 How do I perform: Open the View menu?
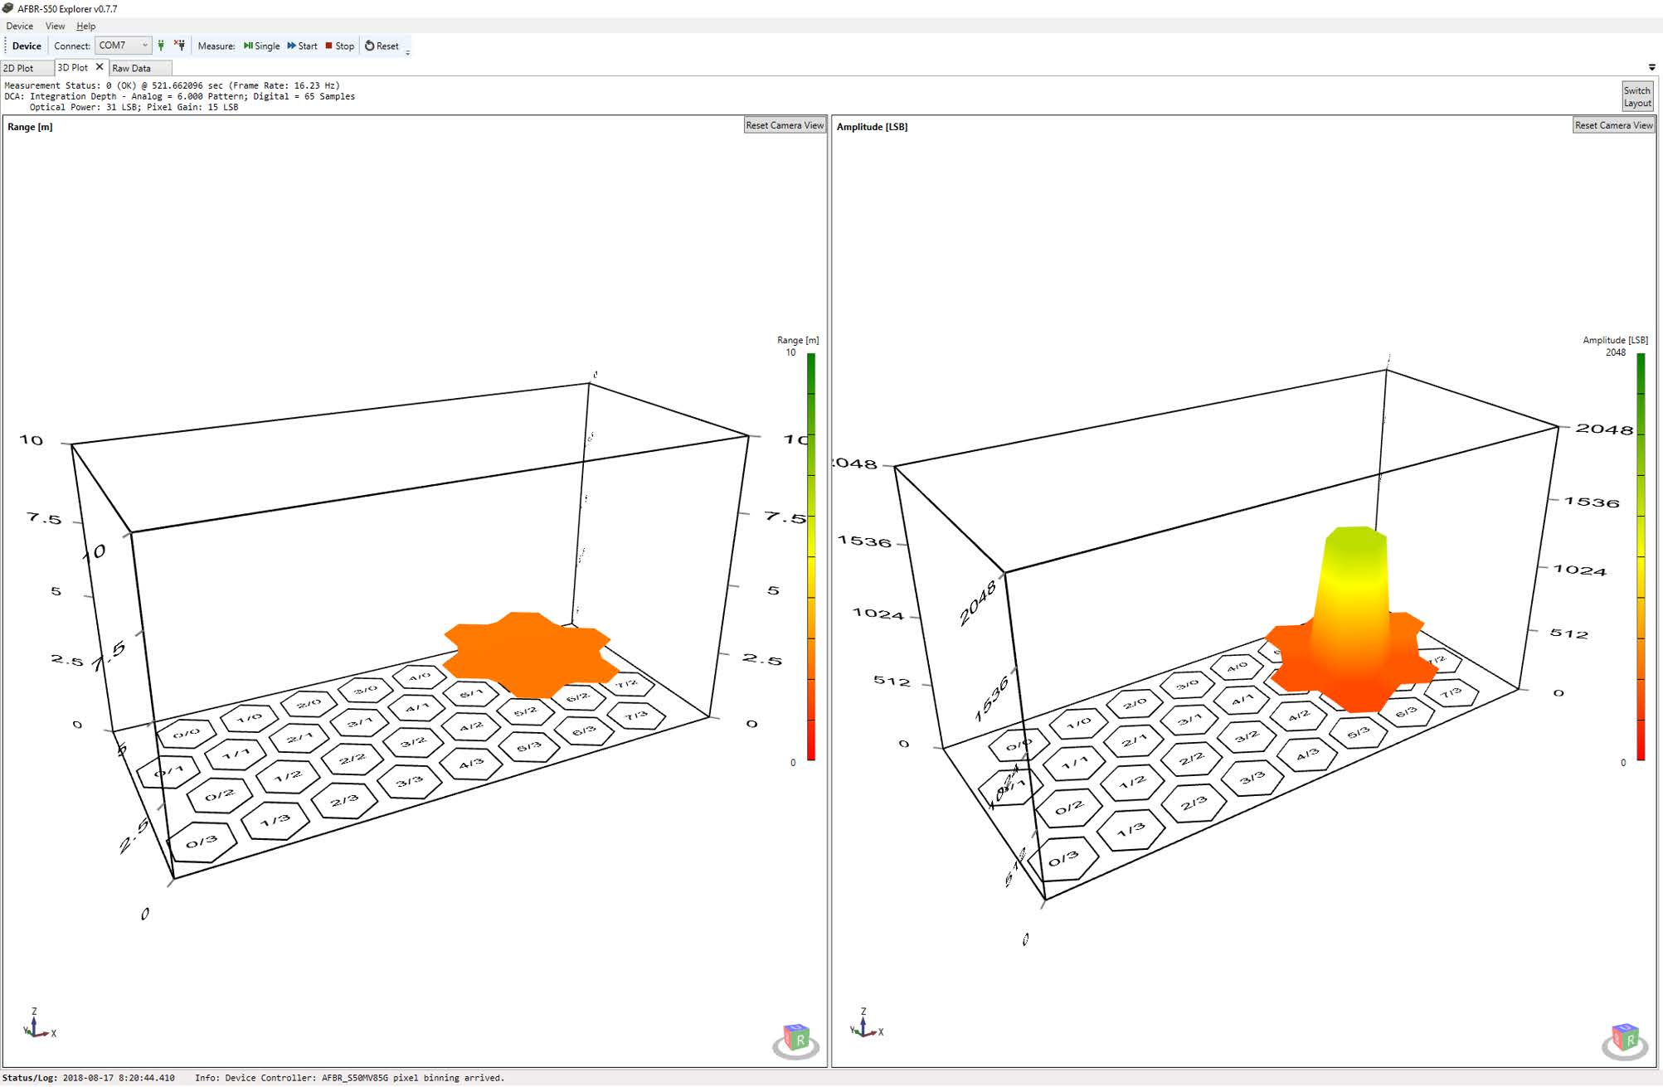tap(55, 26)
